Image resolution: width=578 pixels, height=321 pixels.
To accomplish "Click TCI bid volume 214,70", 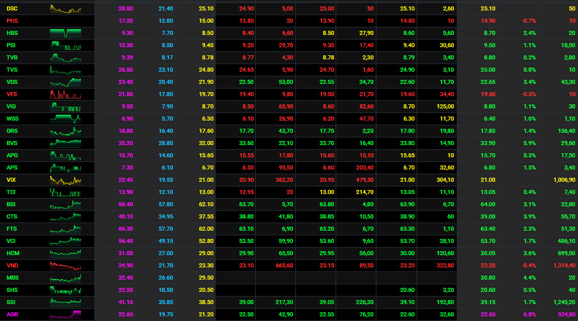I will [365, 192].
